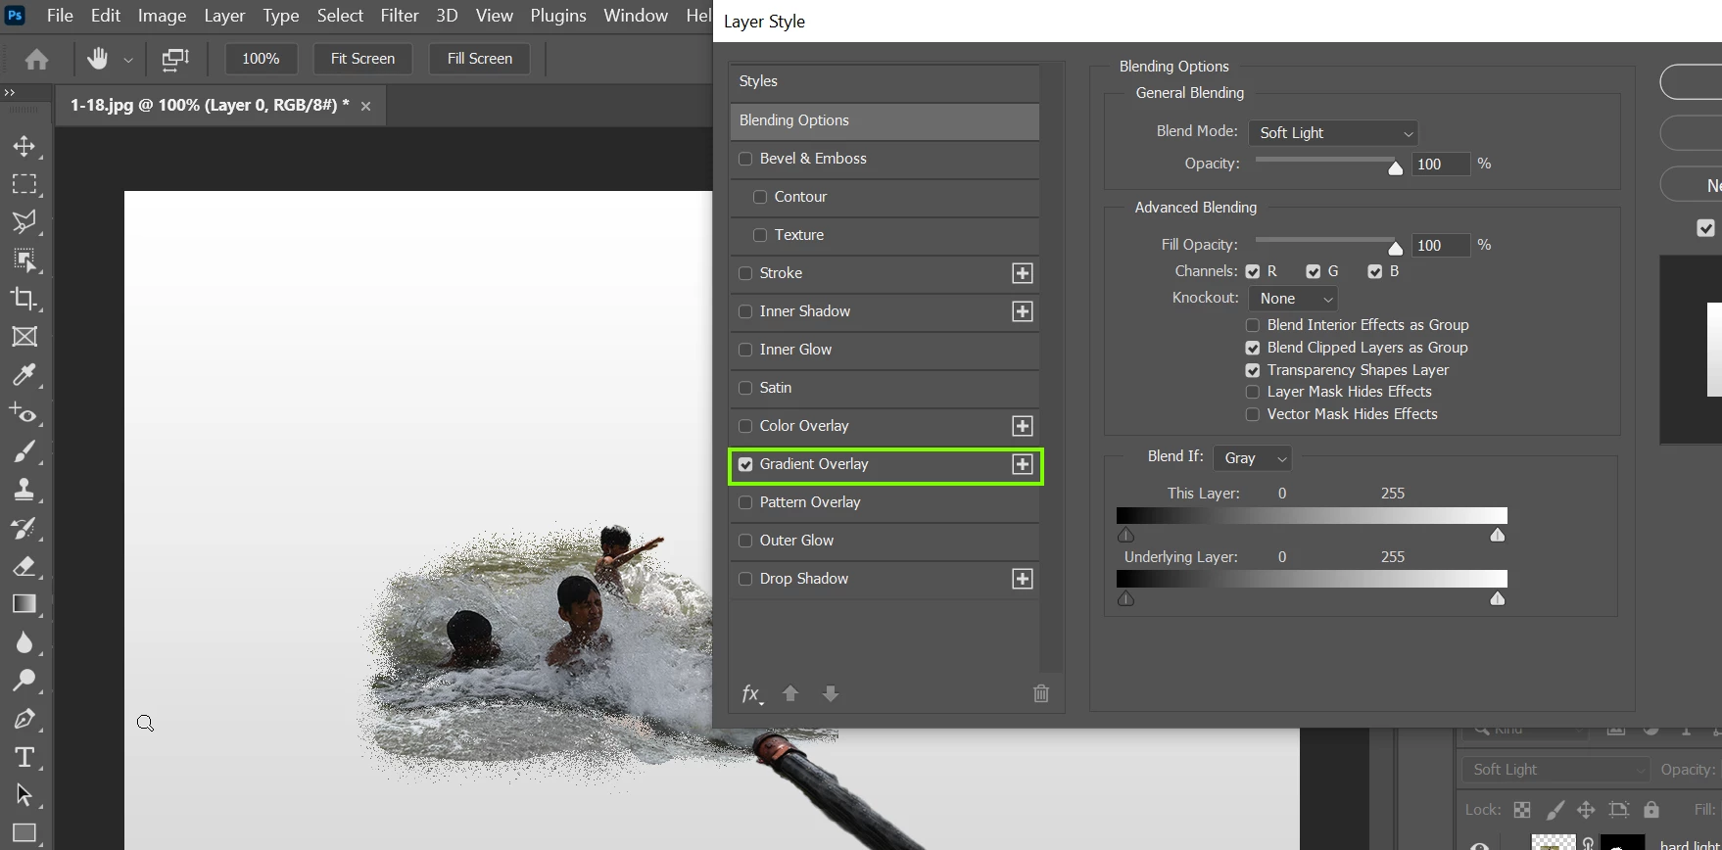Select the Object Selection tool
The height and width of the screenshot is (850, 1722).
24,260
